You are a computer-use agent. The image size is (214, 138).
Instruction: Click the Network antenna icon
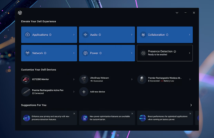[27, 53]
